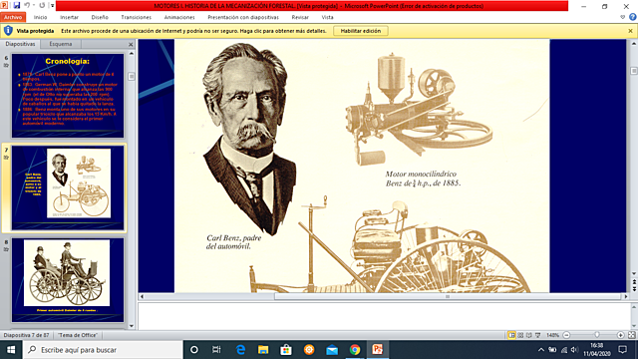Click slide area vertical scroll down arrow
Screen dimensions: 638x359
(634, 273)
